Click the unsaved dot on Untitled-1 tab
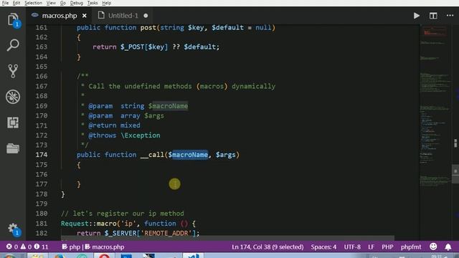The image size is (459, 258). [146, 16]
